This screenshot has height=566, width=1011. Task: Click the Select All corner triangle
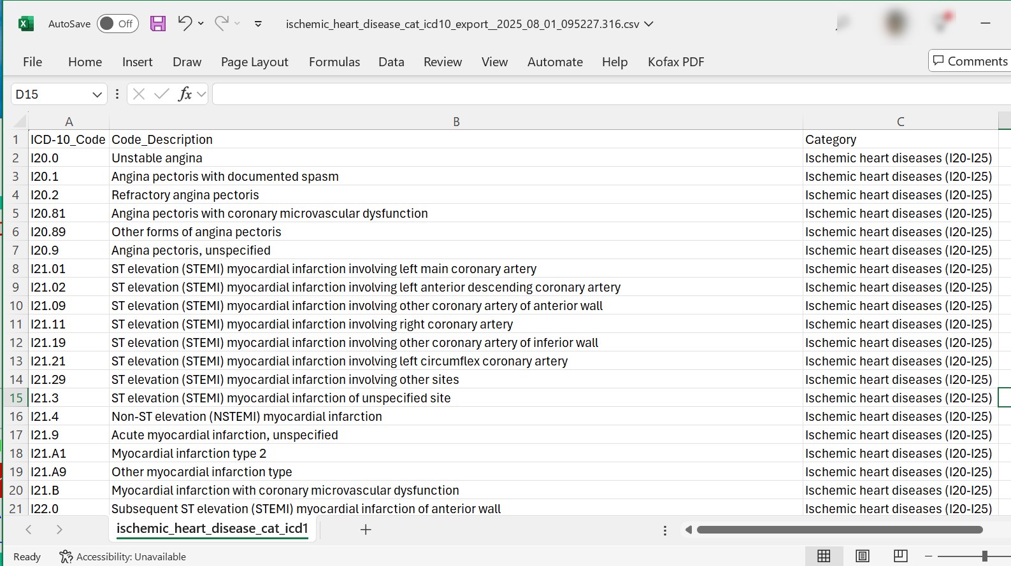tap(19, 121)
